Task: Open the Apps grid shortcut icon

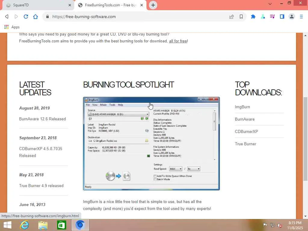Action: tap(7, 27)
